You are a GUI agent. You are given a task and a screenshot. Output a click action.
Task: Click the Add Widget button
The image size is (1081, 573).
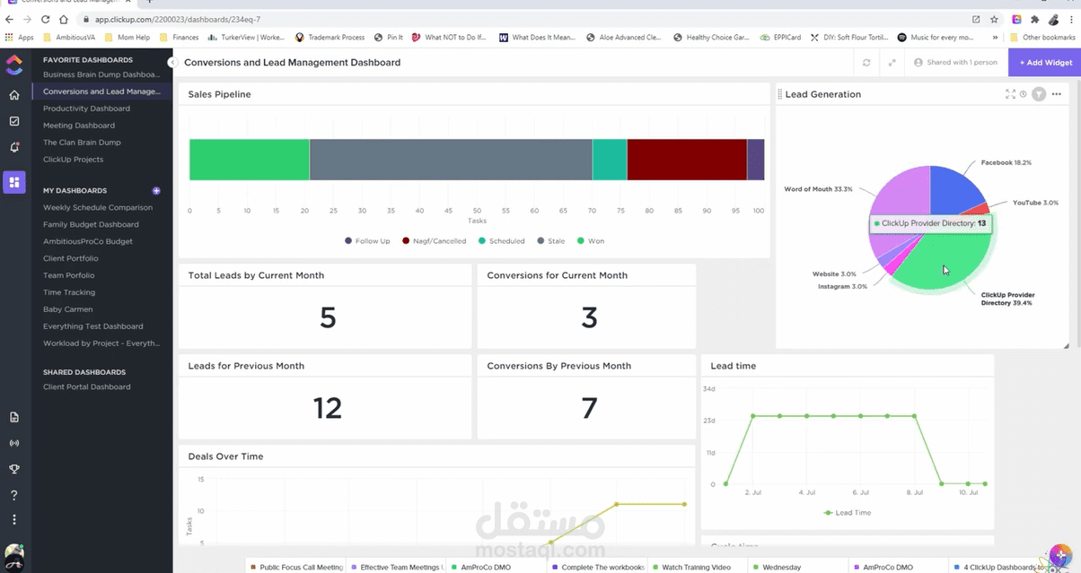[1044, 63]
